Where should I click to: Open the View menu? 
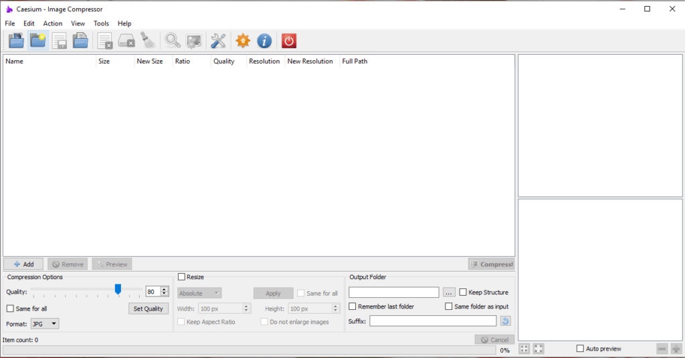pyautogui.click(x=78, y=23)
